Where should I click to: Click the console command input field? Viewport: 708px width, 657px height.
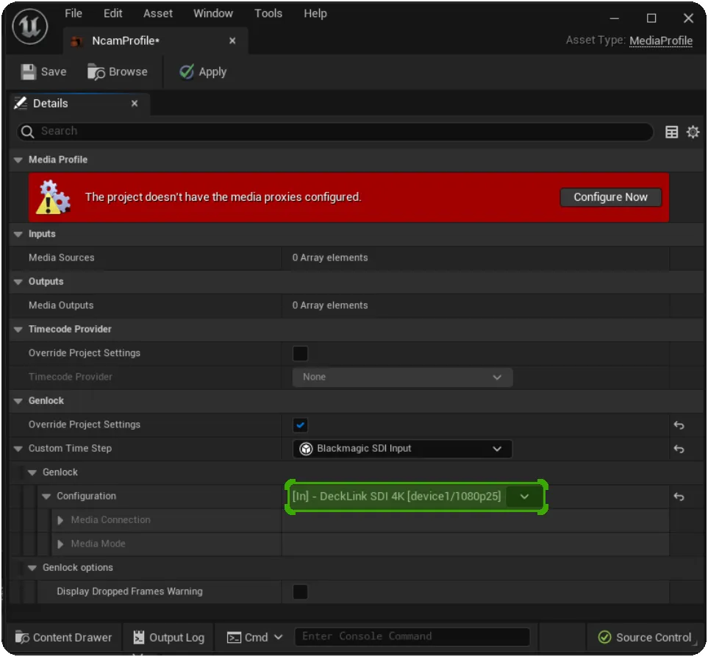412,636
